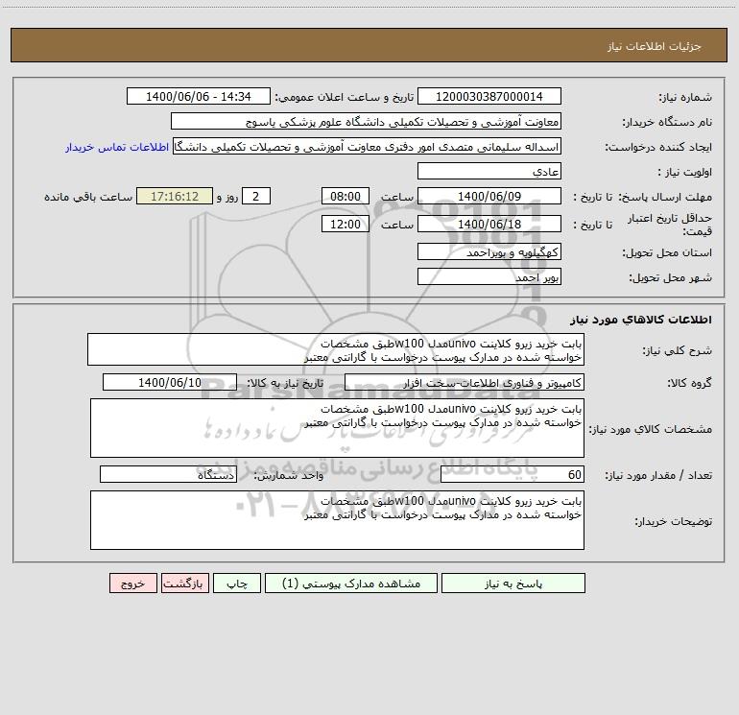The width and height of the screenshot is (739, 715).
Task: Click delivery province field 'کهگیلویه و بویراحمد'
Action: coord(489,251)
